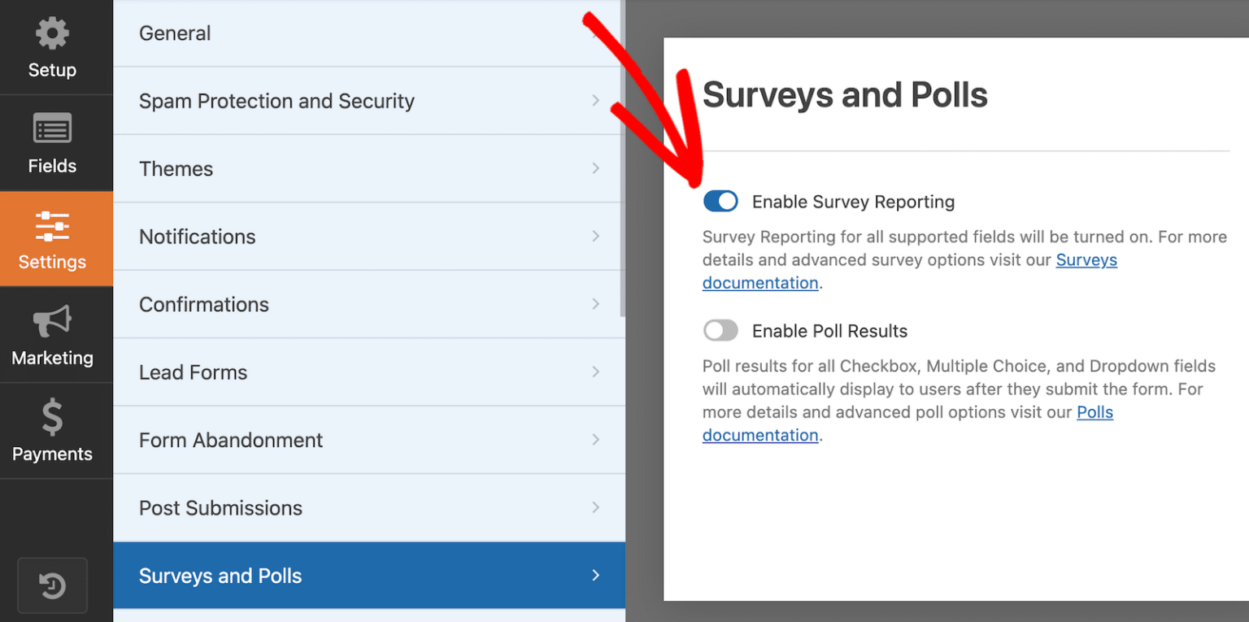Click the Notifications arrow icon
Image resolution: width=1249 pixels, height=622 pixels.
click(x=596, y=237)
